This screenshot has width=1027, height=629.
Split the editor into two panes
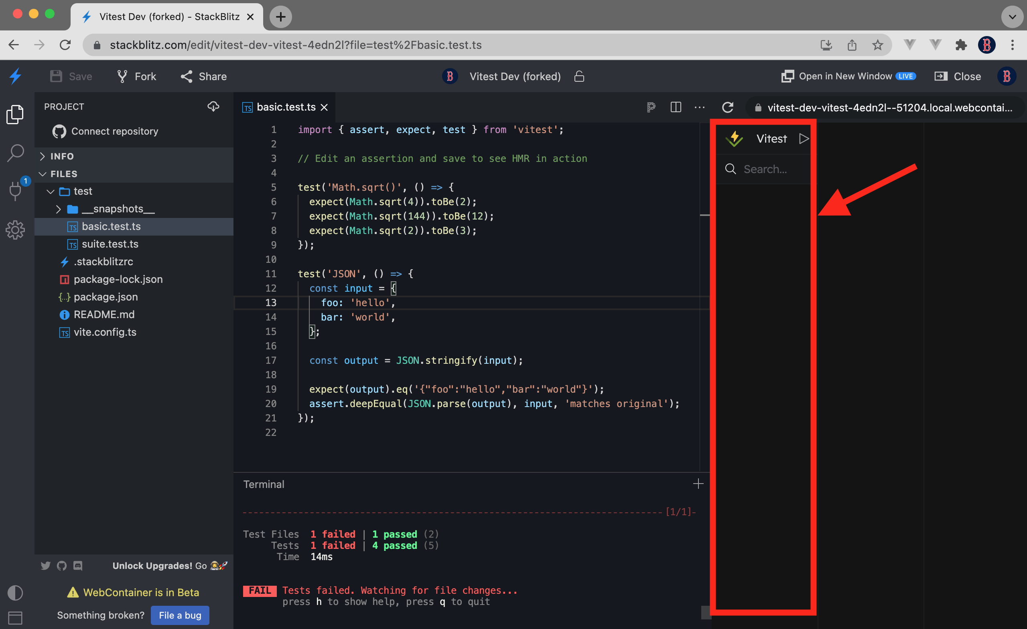point(676,107)
